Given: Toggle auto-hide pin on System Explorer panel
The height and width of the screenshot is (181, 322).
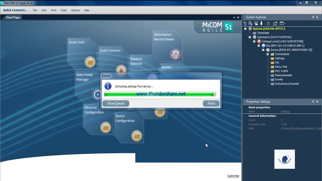Looking at the screenshot, I should click(x=313, y=17).
